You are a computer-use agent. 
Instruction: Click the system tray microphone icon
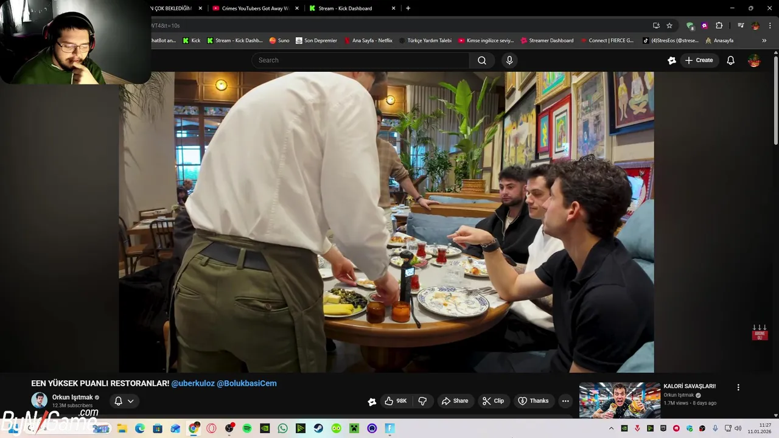point(715,428)
